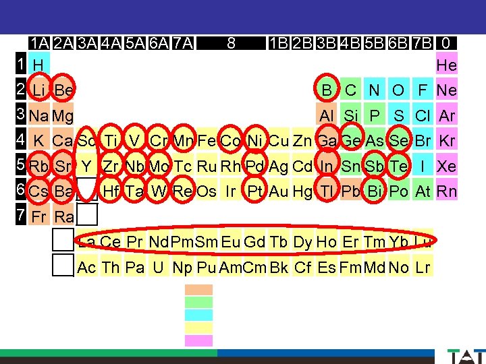Viewport: 486px width, 364px height.
Task: Choose the N nitrogen cell
Action: 375,88
